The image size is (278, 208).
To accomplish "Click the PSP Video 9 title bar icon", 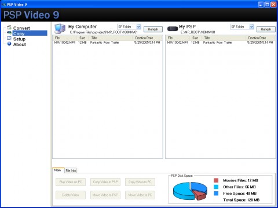I will (3, 4).
